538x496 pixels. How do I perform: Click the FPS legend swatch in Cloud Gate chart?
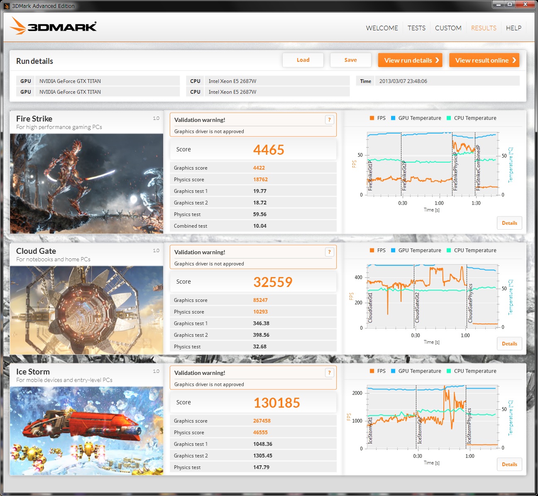click(372, 250)
